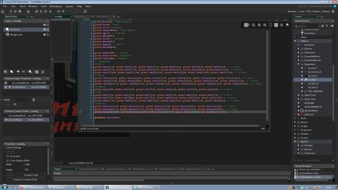The width and height of the screenshot is (338, 190).
Task: Toggle Clear Display Buffer checkbox
Action: click(x=8, y=160)
